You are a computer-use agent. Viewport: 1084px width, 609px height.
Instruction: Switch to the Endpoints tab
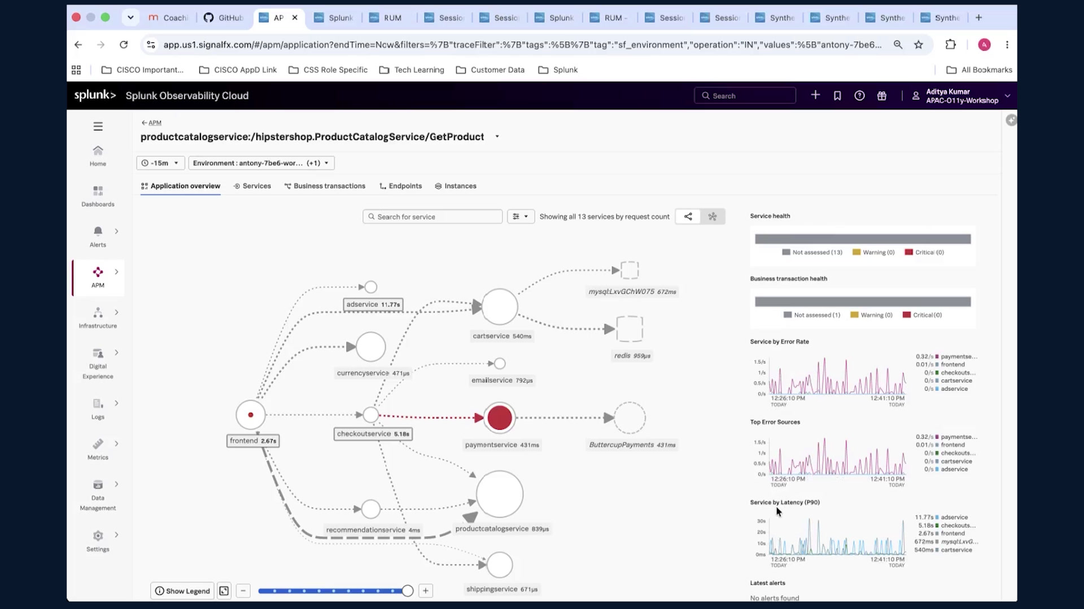tap(400, 186)
